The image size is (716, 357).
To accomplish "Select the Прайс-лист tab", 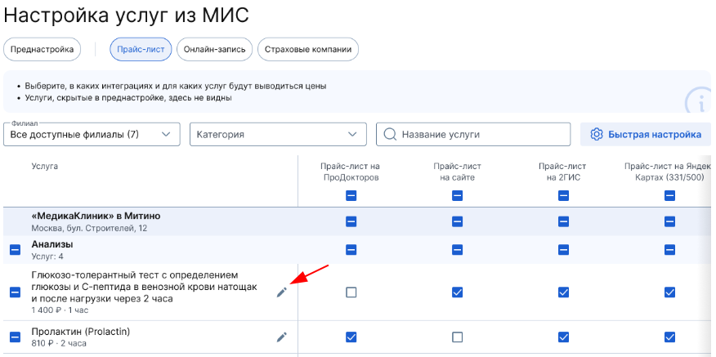I will (141, 50).
